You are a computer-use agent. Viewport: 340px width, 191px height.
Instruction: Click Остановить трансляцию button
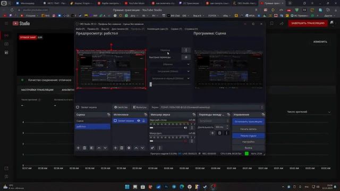(x=248, y=121)
